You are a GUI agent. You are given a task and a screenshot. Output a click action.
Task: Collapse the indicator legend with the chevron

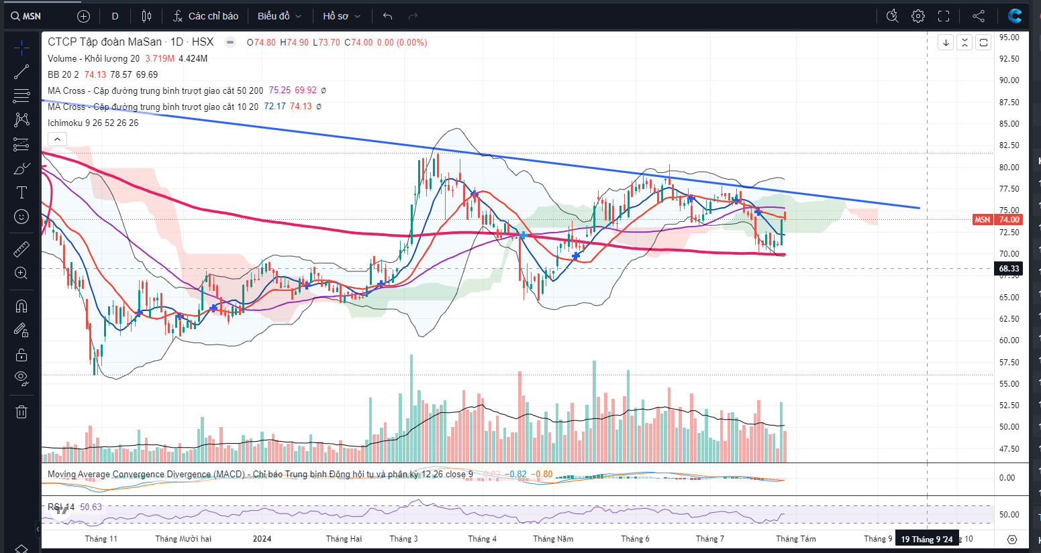click(x=57, y=139)
